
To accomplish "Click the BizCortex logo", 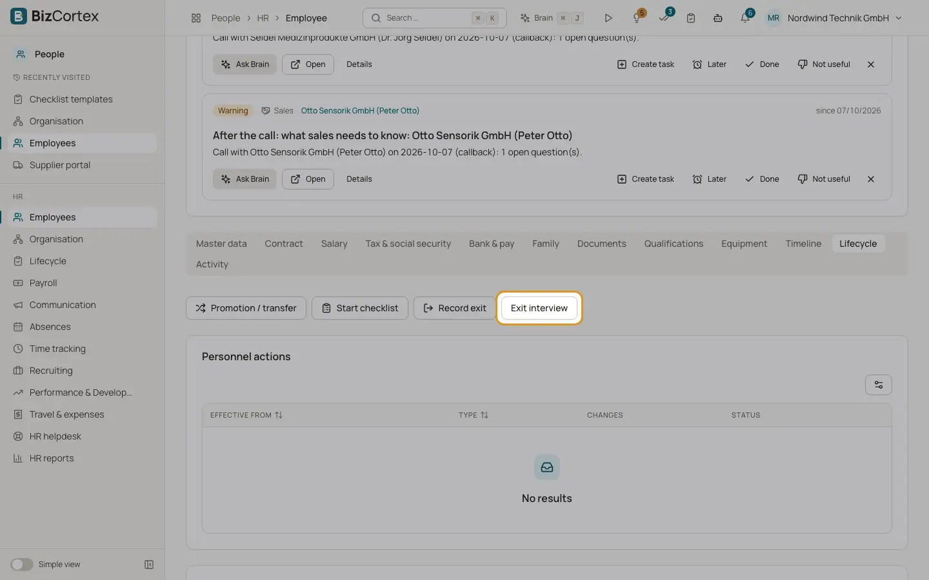I will click(x=55, y=16).
